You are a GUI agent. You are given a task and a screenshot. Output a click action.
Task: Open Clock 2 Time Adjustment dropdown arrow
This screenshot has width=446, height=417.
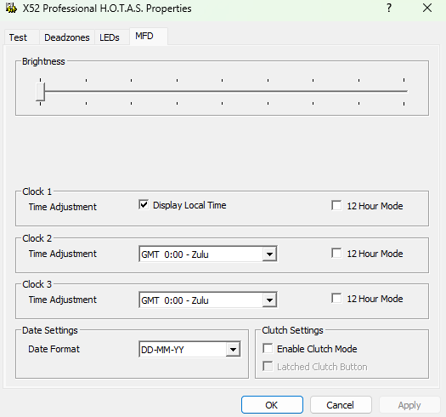pyautogui.click(x=269, y=254)
